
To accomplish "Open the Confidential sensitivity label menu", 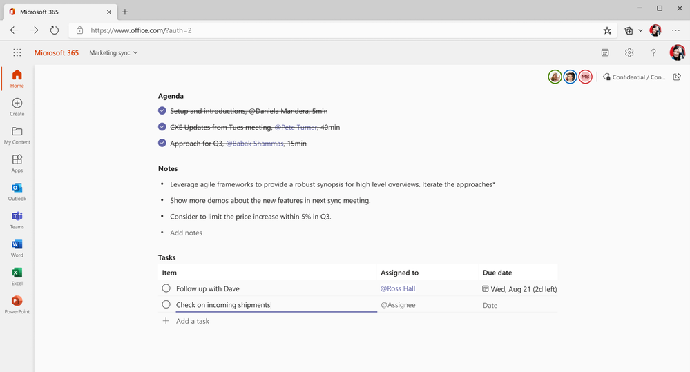I will (634, 77).
